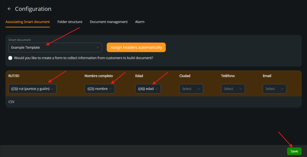Click the green Save button
The height and width of the screenshot is (157, 307).
[x=294, y=151]
